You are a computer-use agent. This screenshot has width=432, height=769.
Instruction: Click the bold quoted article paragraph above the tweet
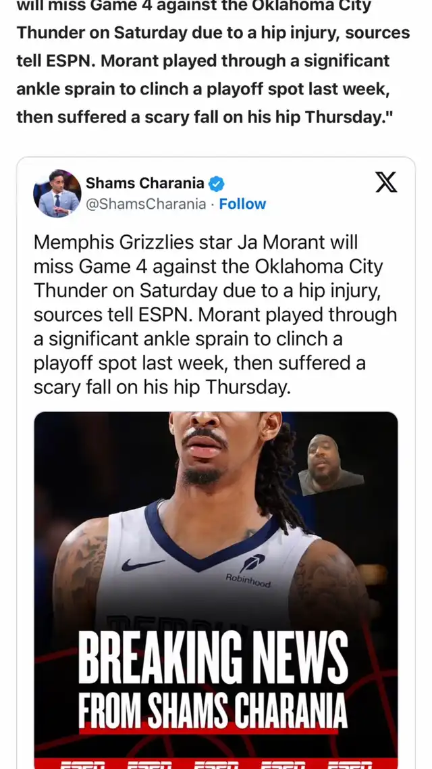pos(213,61)
